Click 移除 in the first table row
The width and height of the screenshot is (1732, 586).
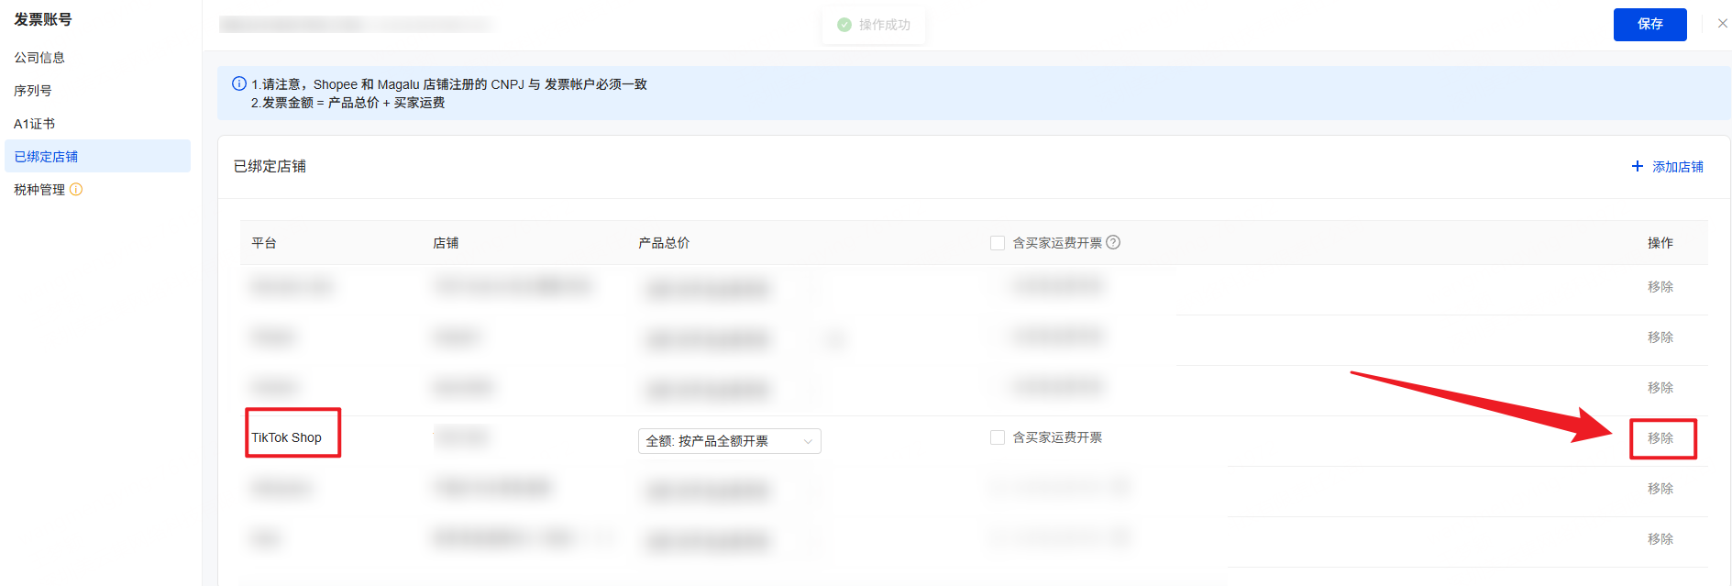(1660, 287)
